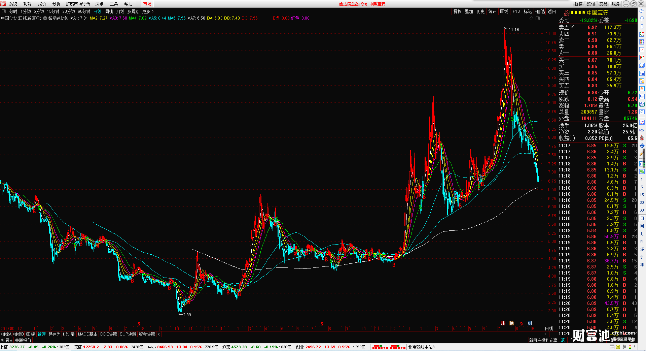Select the F10 company info sidebar icon
The width and height of the screenshot is (646, 351).
click(642, 73)
